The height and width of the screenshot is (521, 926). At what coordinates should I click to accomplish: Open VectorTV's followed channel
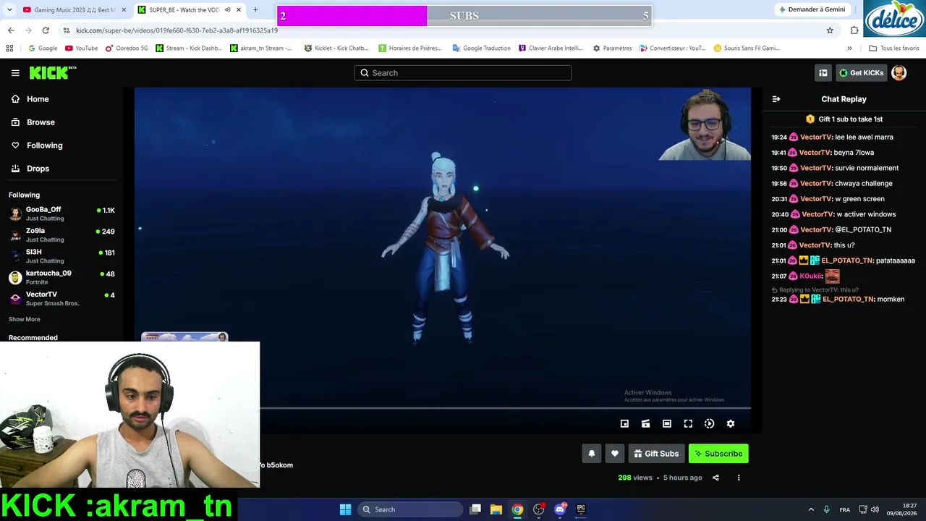pyautogui.click(x=61, y=298)
